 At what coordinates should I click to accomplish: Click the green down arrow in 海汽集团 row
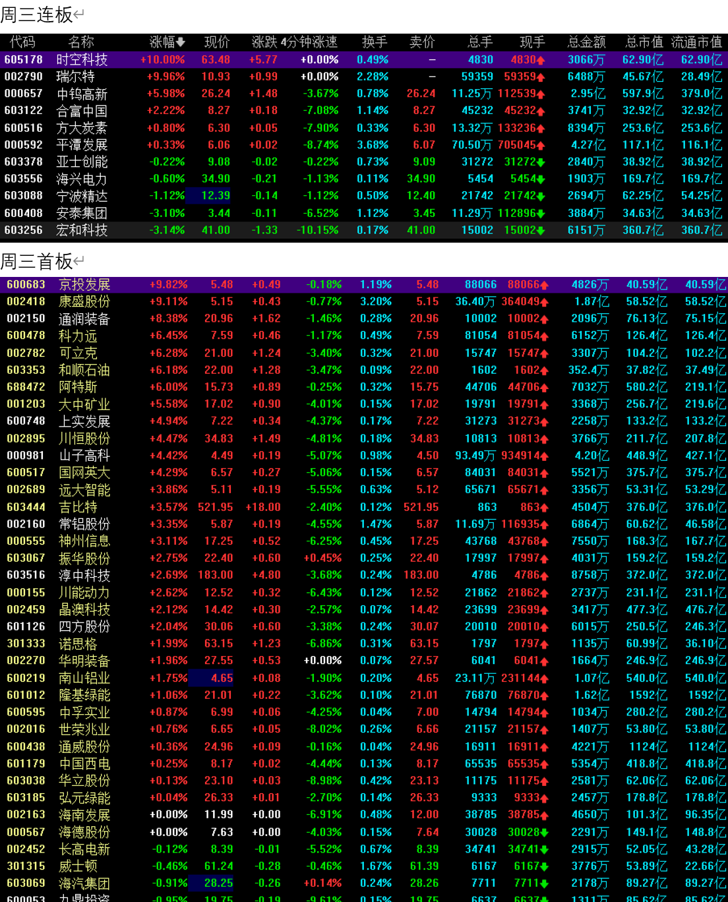point(544,884)
